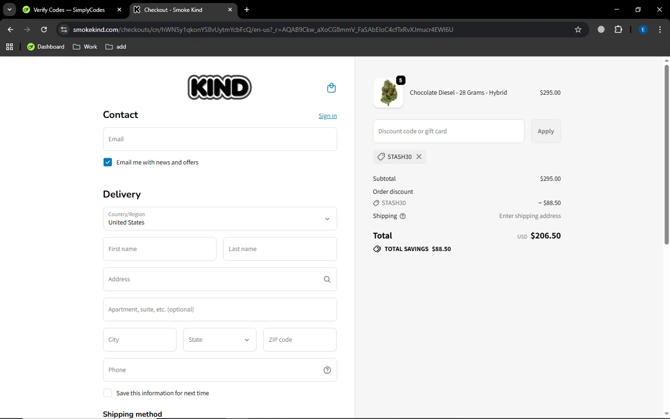
Task: Close the Checkout Smoke Kind tab
Action: (x=230, y=9)
